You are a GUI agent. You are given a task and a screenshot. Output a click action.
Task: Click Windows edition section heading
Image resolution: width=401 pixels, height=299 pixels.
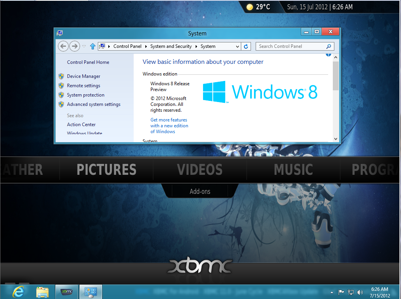160,74
